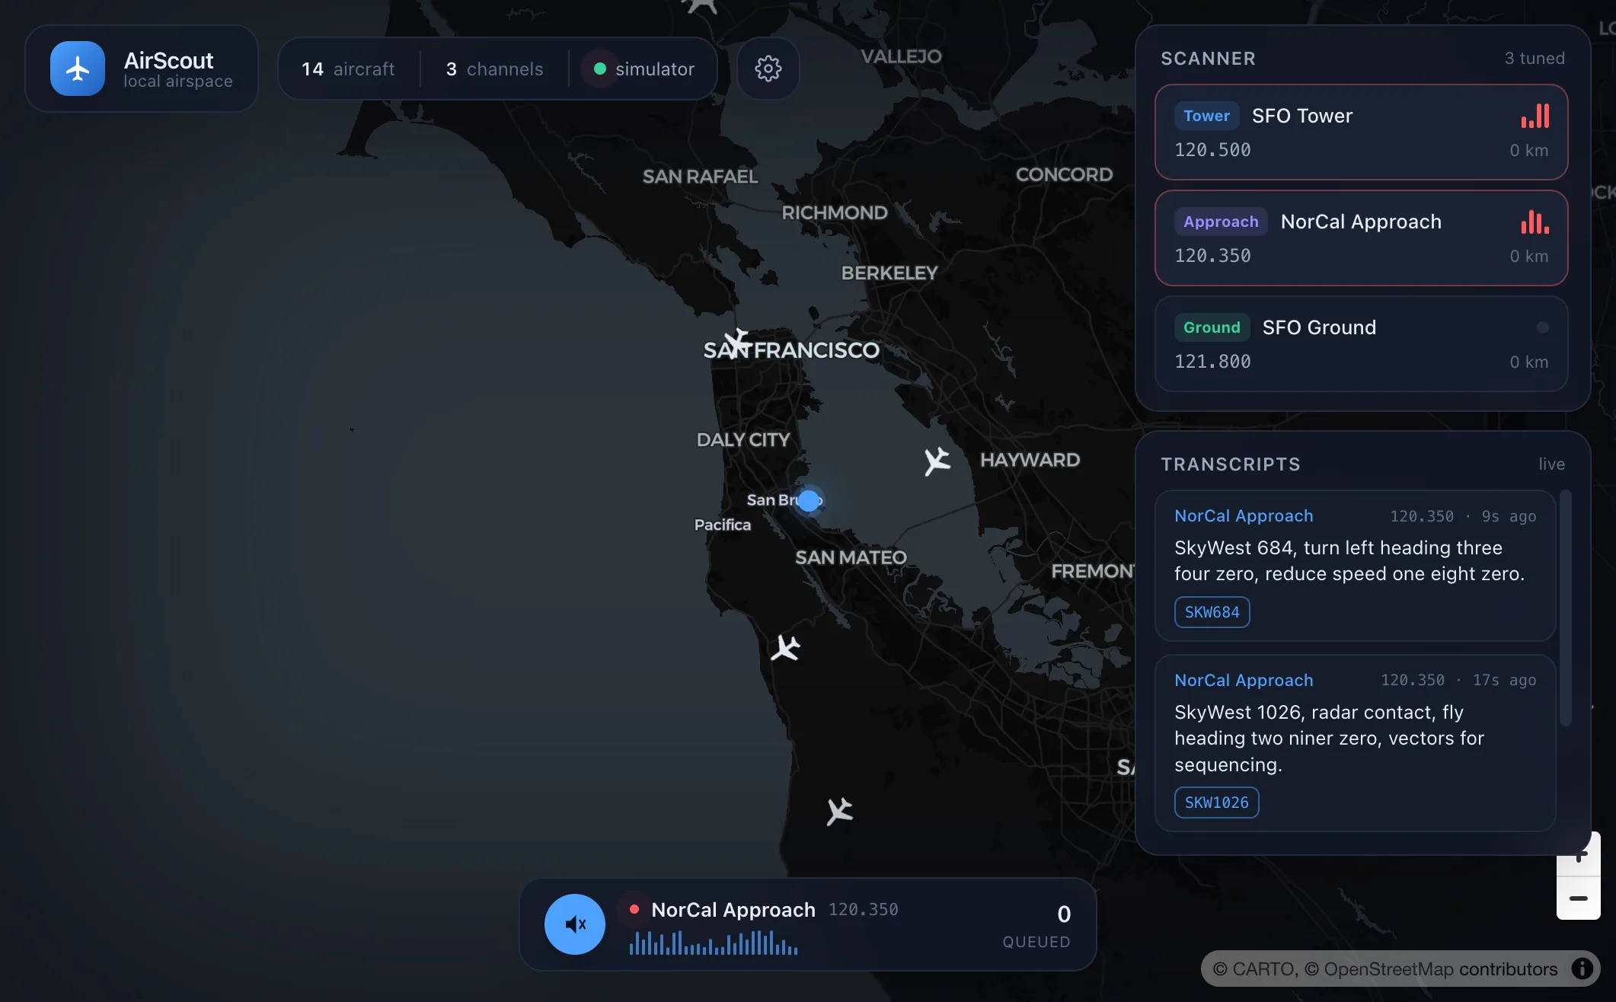
Task: Click the 14 aircraft counter
Action: pyautogui.click(x=348, y=69)
